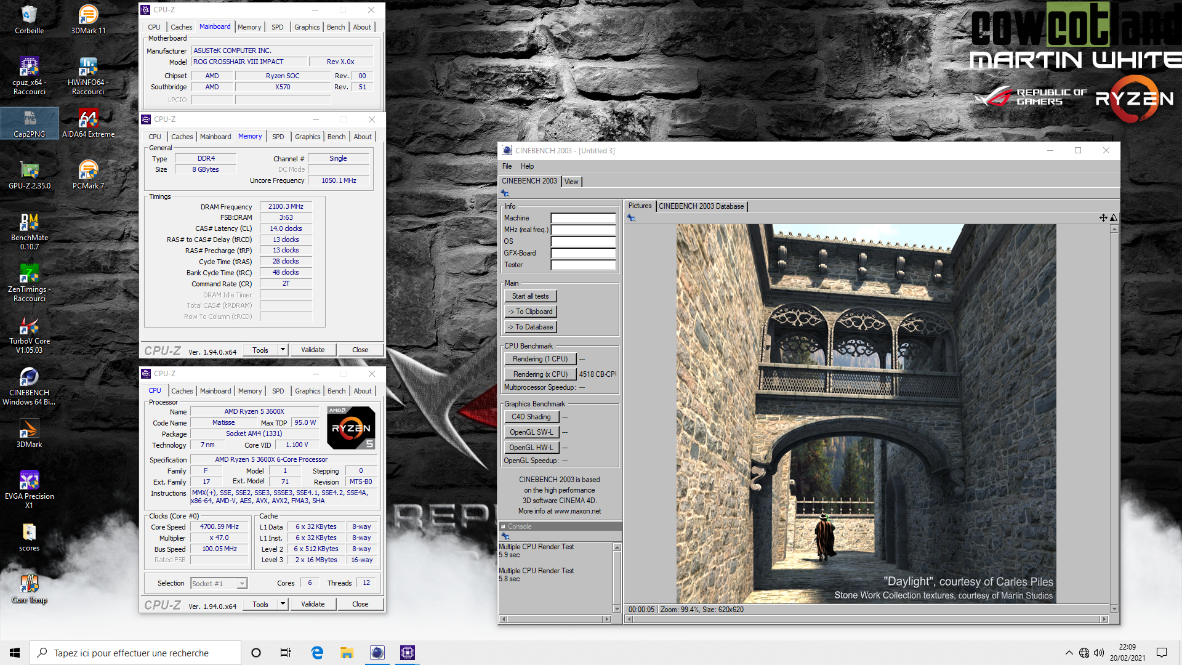Click Validate in Memory CPU-Z window
Viewport: 1182px width, 665px height.
point(313,350)
